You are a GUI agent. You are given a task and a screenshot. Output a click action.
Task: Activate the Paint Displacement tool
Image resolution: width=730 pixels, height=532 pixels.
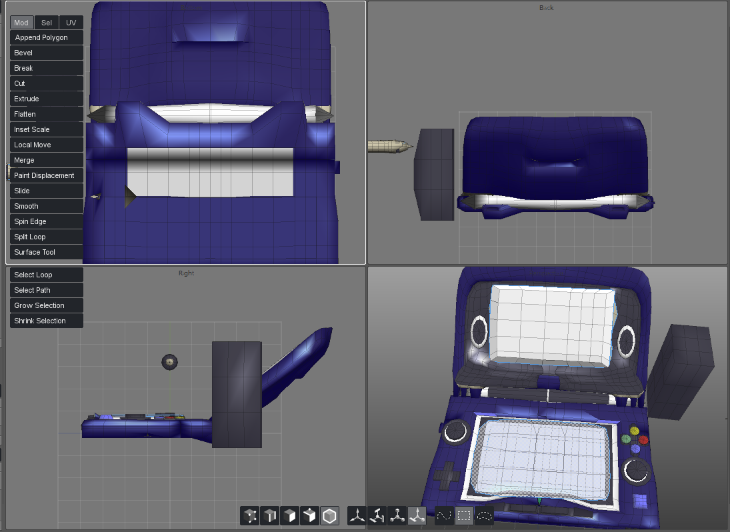(47, 175)
